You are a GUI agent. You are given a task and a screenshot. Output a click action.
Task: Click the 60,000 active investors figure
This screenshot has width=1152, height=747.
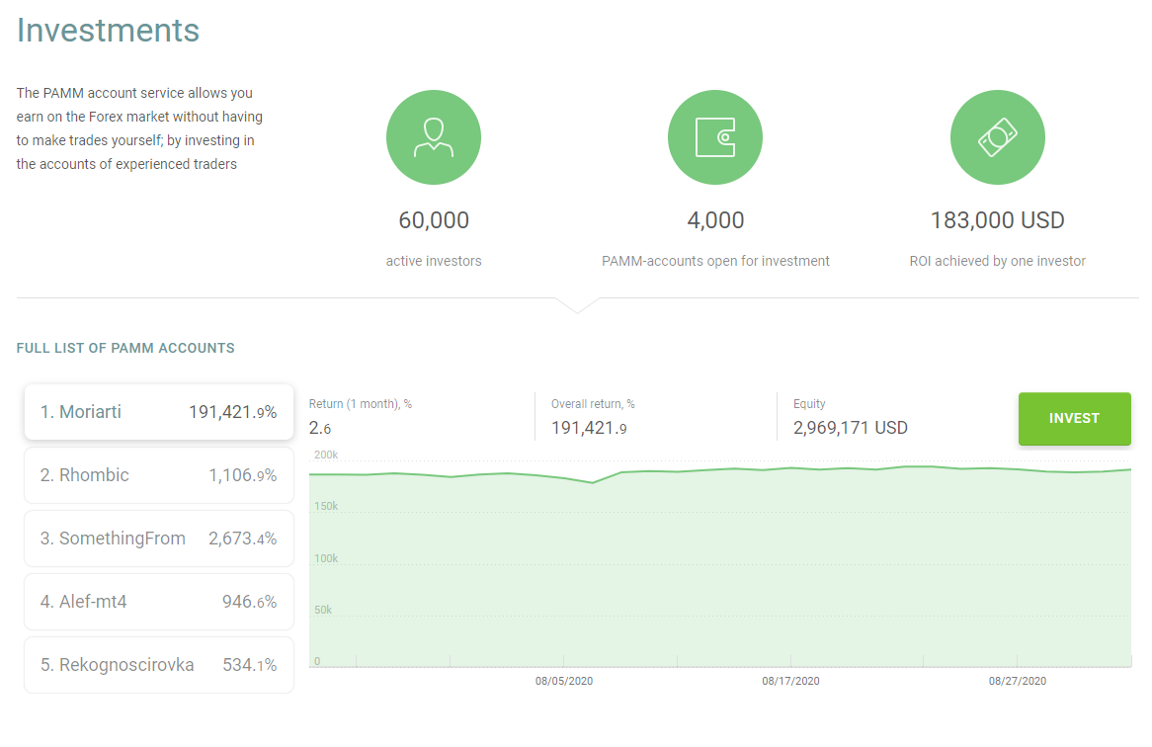(434, 220)
